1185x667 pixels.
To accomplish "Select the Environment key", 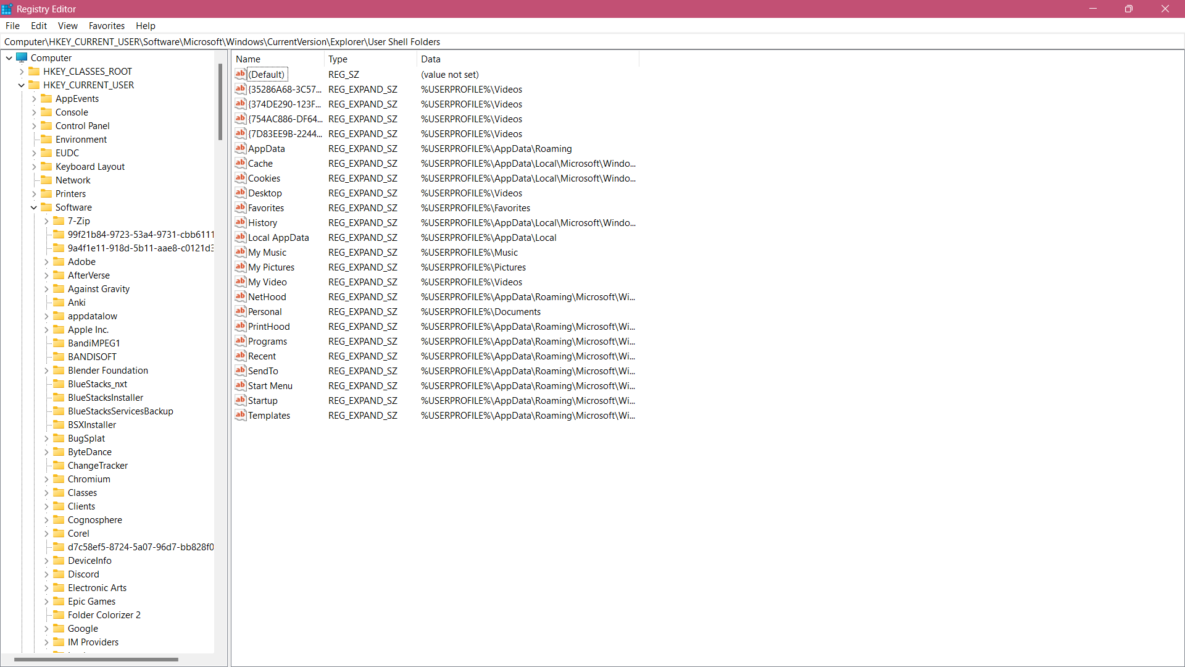I will (x=81, y=139).
